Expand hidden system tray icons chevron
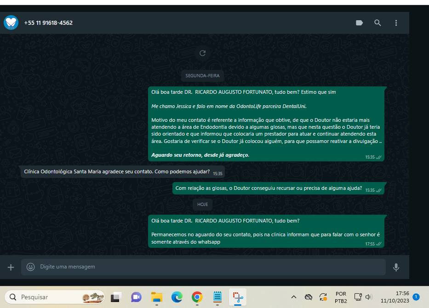The image size is (429, 308). coord(293,297)
